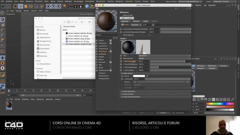Open Livello 1 blend mode Normale dropdown

136,25
